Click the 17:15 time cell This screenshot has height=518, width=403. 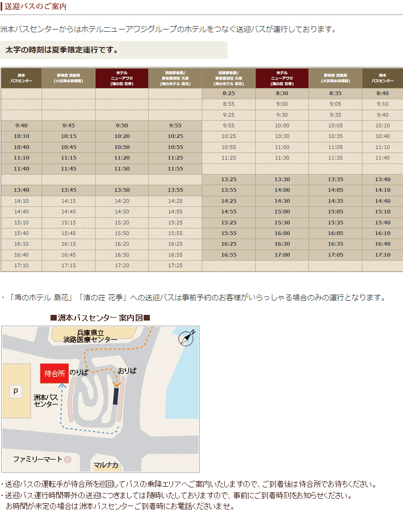tap(69, 266)
